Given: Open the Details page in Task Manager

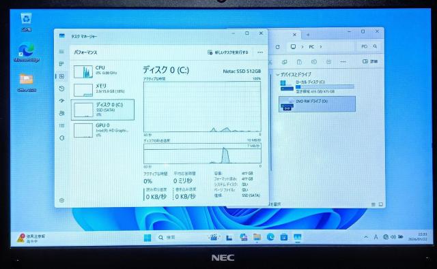Looking at the screenshot, I should pos(61,125).
